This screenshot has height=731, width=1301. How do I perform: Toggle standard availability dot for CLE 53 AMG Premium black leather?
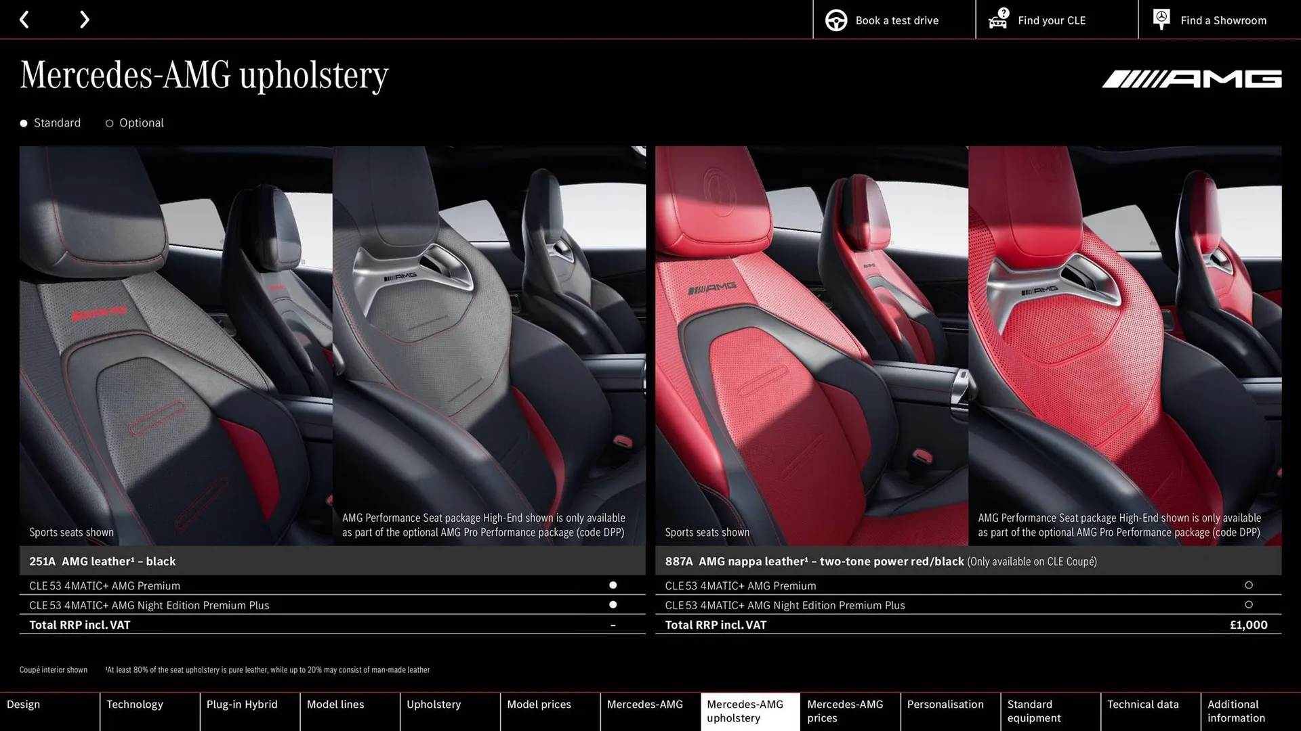613,585
